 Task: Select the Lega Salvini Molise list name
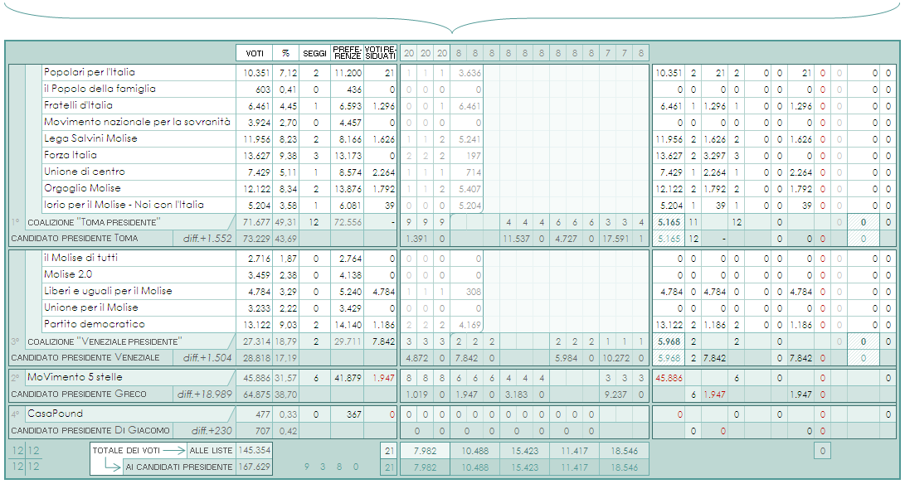click(x=90, y=139)
